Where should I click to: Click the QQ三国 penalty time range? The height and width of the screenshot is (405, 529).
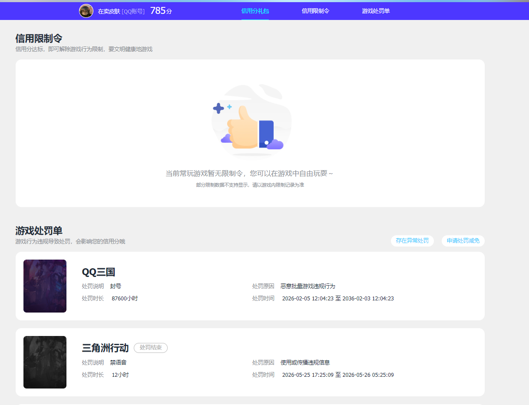tap(338, 298)
